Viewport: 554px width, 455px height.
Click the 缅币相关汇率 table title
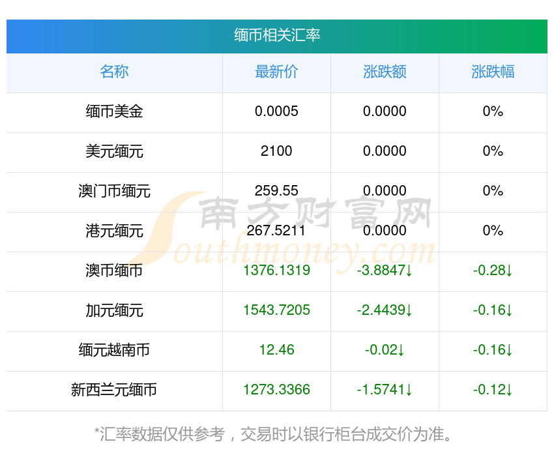click(x=277, y=35)
